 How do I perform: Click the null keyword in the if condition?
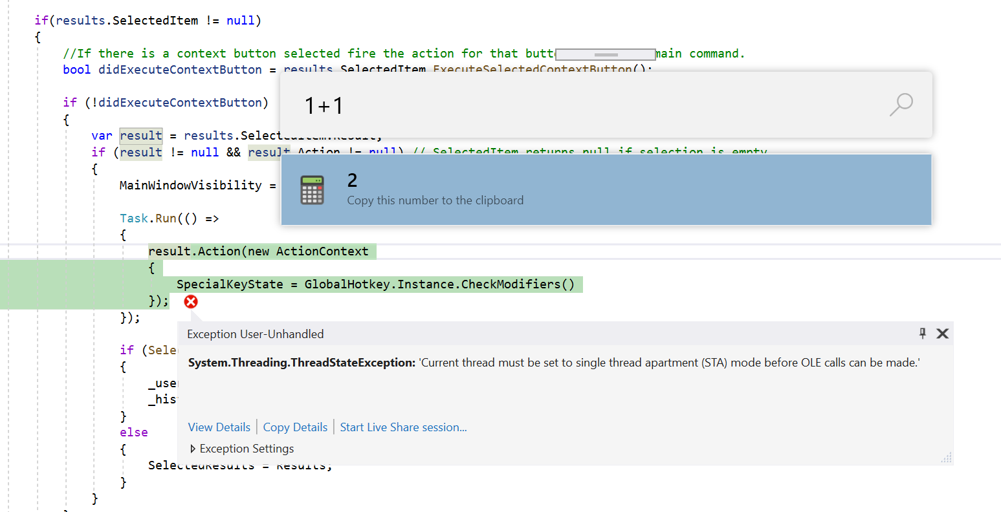click(204, 152)
